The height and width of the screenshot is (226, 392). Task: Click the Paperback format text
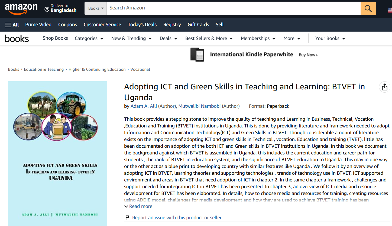pyautogui.click(x=278, y=106)
